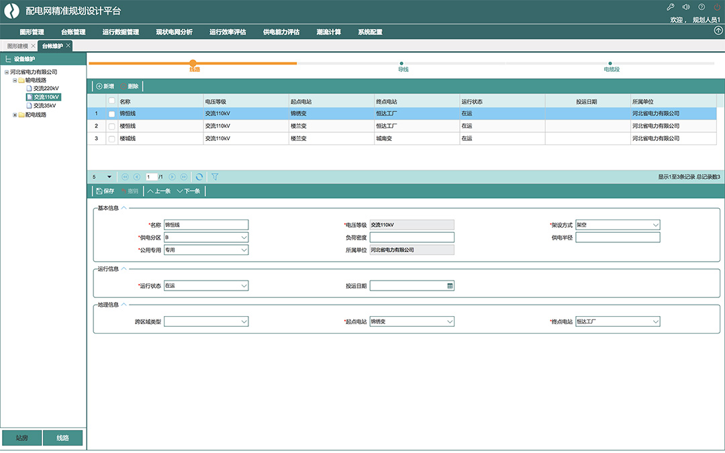
Task: Expand the 配电线路 tree node
Action: [x=15, y=115]
